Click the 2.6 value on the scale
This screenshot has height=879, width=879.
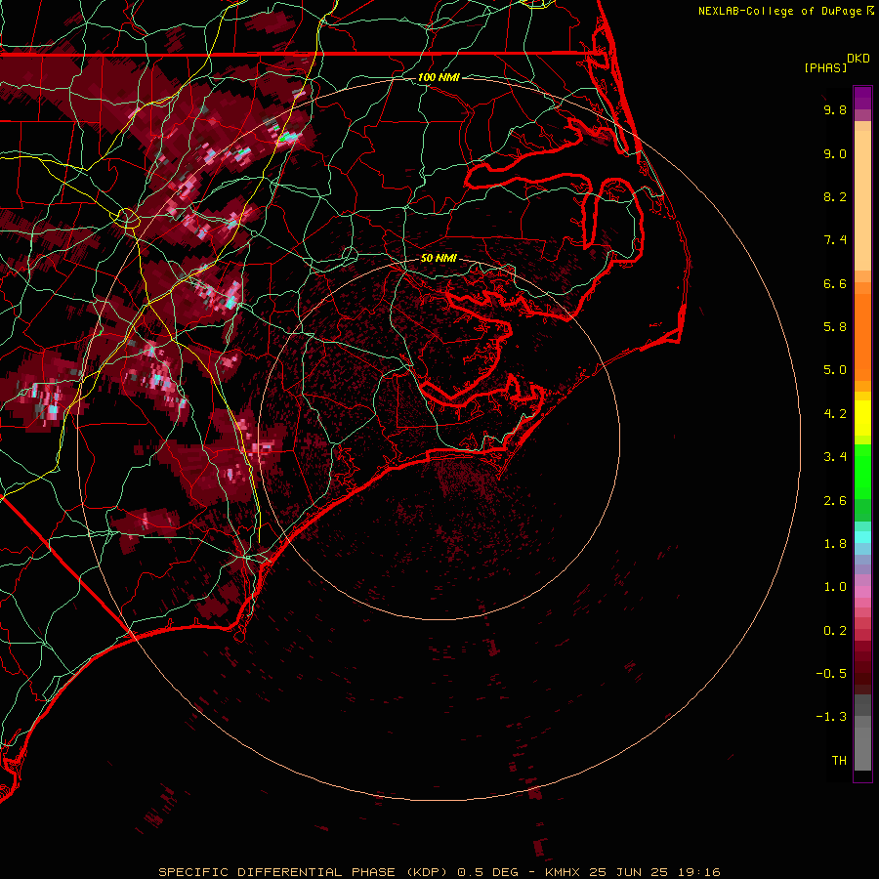(835, 501)
